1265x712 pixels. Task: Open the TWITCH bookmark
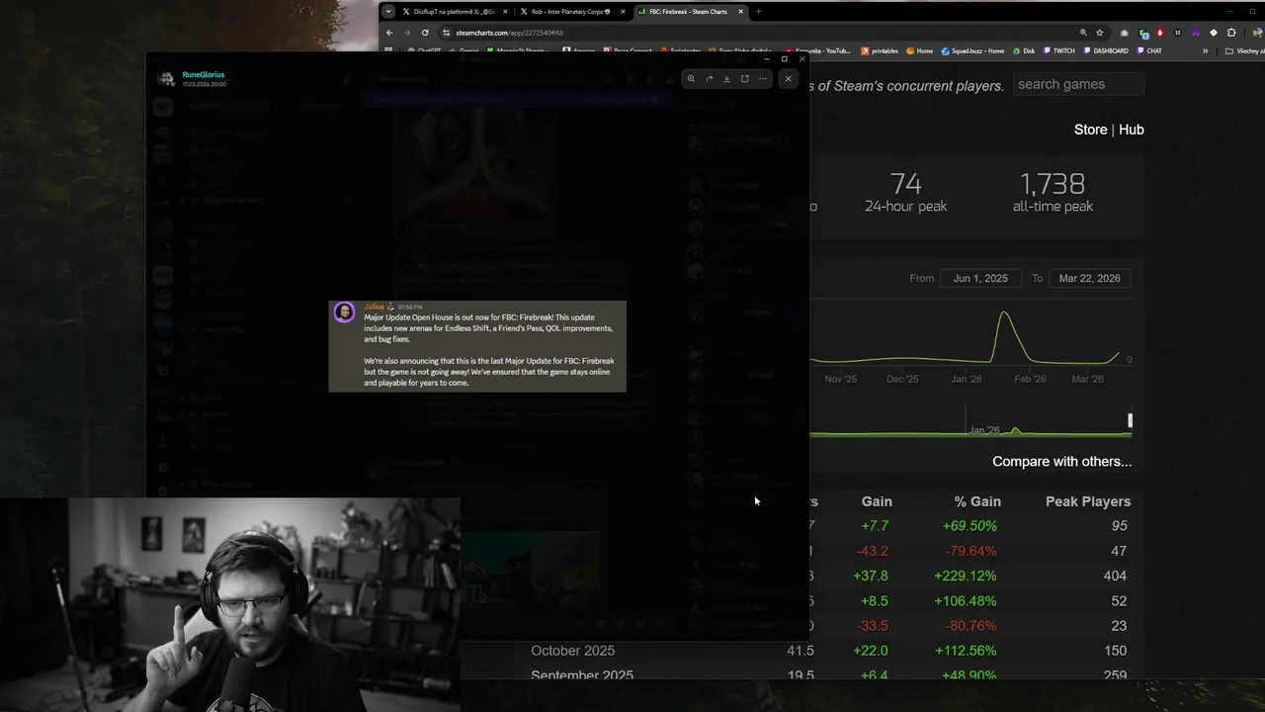[1057, 50]
